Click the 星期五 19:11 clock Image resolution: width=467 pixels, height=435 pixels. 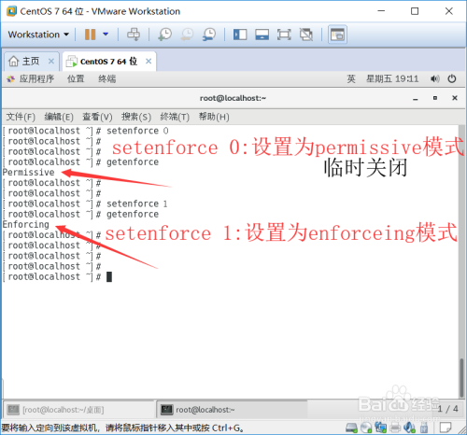[392, 79]
